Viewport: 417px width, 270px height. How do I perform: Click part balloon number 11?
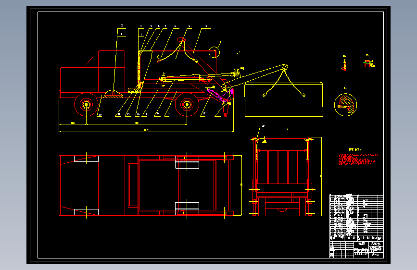click(219, 113)
